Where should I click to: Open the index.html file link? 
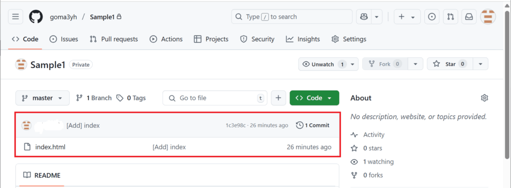pyautogui.click(x=50, y=147)
